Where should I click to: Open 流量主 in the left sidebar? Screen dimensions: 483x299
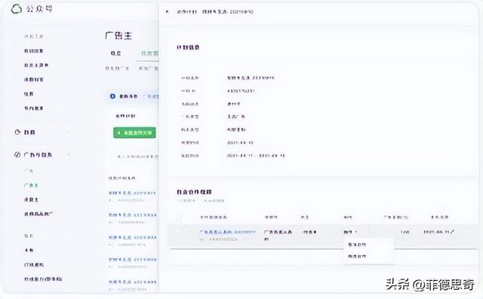[x=31, y=200]
